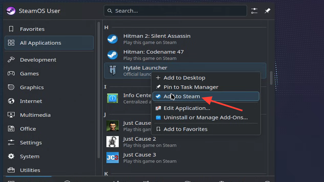This screenshot has width=324, height=182.
Task: Click the Hytale Launcher icon
Action: coord(112,70)
